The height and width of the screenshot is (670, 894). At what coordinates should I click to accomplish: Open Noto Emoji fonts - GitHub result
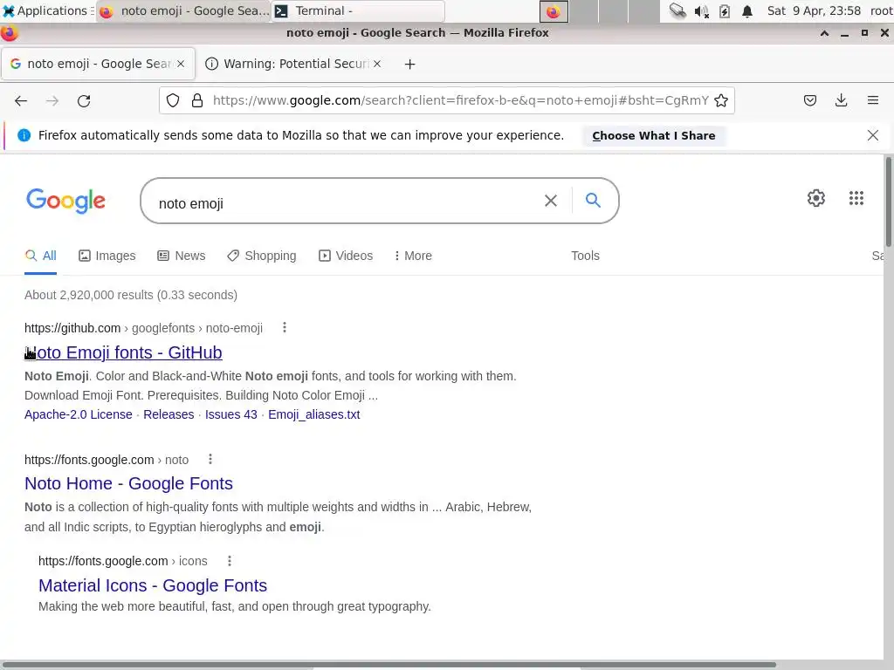pyautogui.click(x=123, y=352)
